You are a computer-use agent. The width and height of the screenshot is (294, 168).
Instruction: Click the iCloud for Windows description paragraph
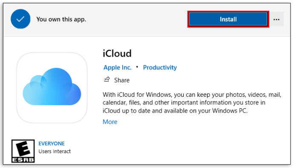pos(192,103)
